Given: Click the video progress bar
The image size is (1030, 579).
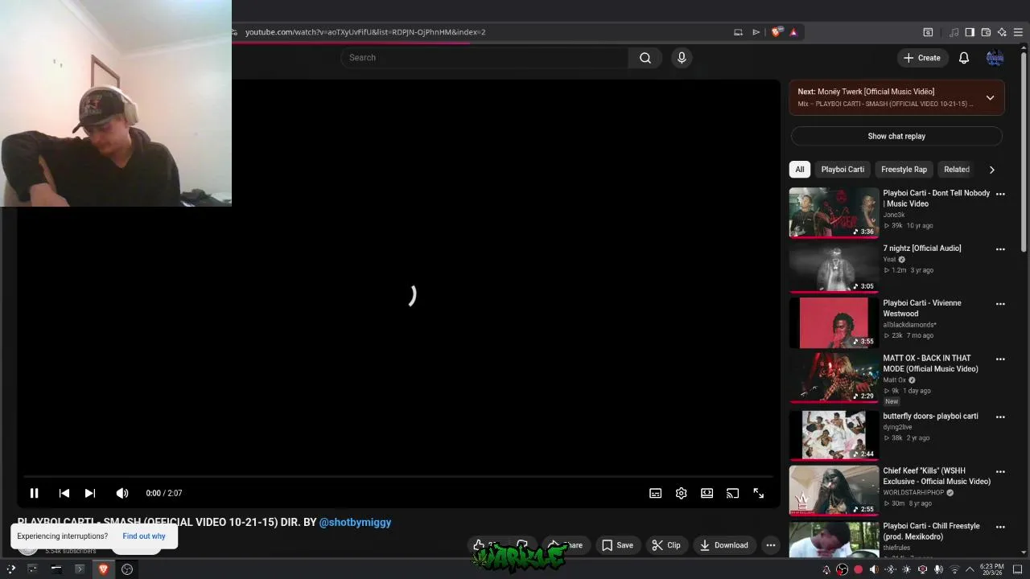Looking at the screenshot, I should 398,477.
